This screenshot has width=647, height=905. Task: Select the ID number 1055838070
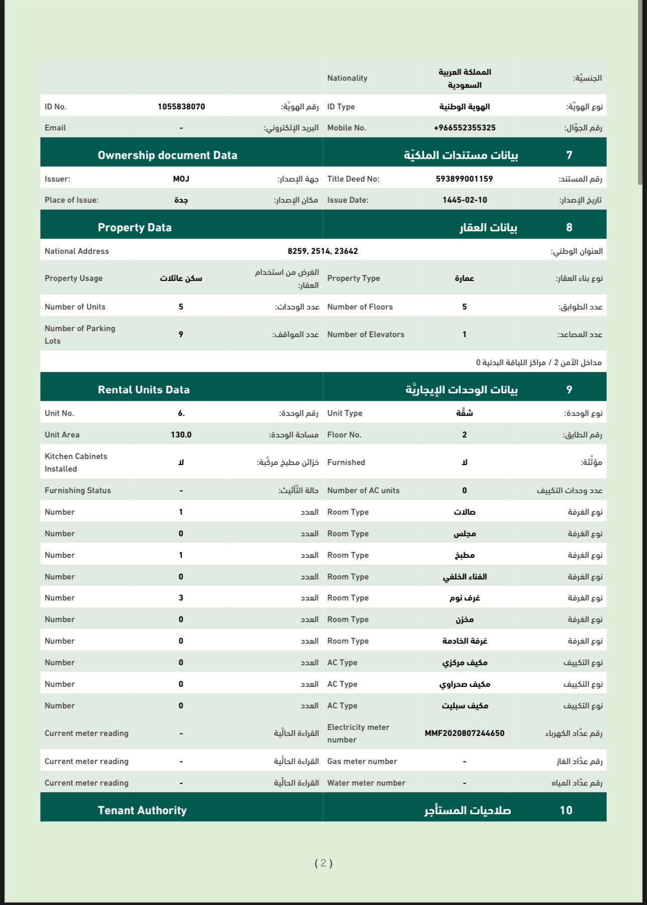(x=181, y=107)
